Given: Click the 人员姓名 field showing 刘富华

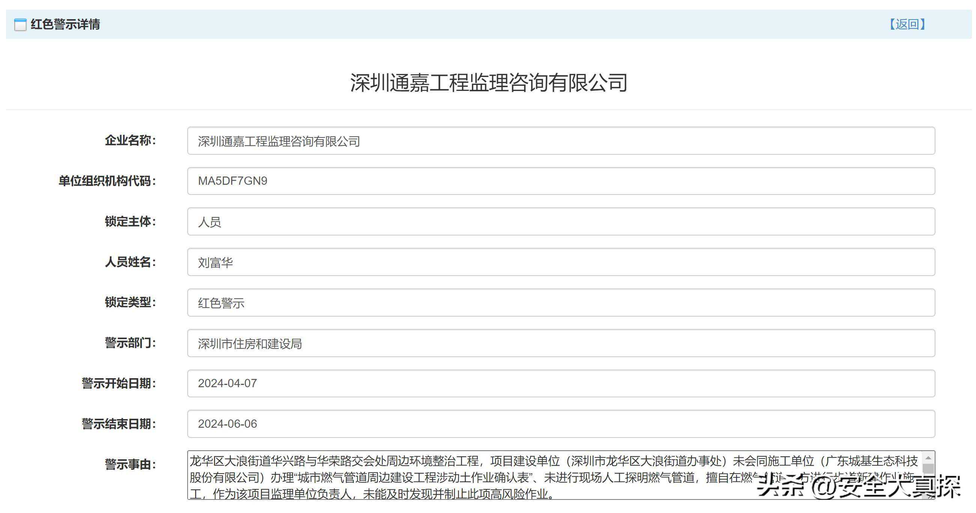Looking at the screenshot, I should point(561,262).
